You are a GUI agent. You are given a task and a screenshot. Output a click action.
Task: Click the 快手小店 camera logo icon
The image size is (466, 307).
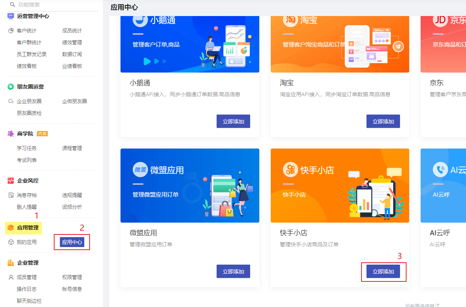(290, 170)
